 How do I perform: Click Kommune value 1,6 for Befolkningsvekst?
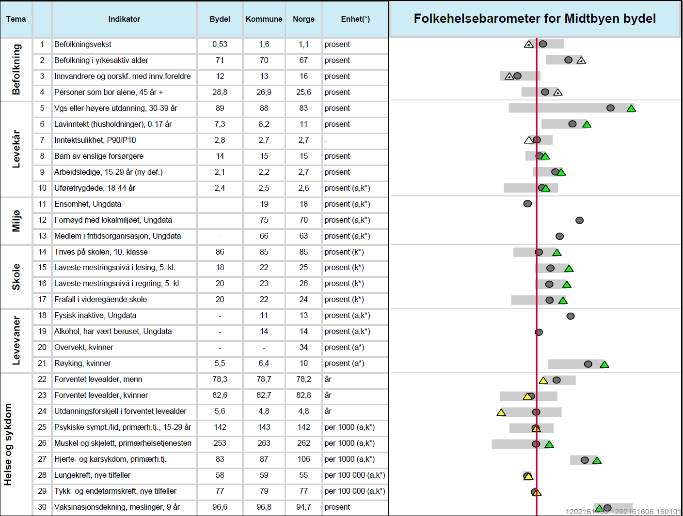click(264, 45)
